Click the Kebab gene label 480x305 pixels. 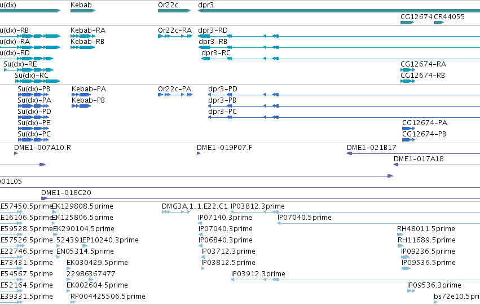[81, 5]
